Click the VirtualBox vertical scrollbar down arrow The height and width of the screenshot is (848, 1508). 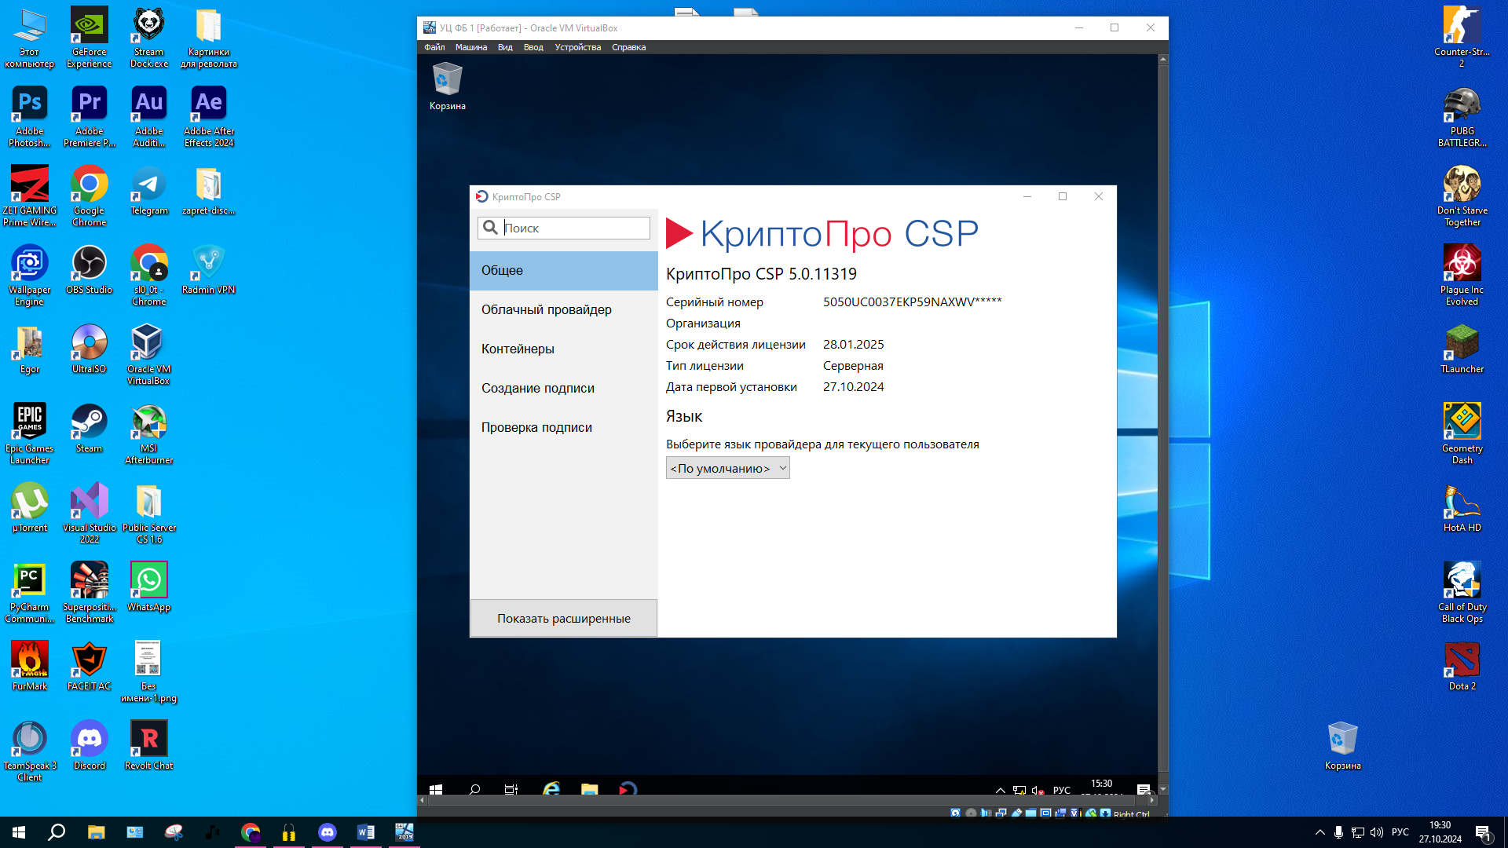[x=1163, y=789]
